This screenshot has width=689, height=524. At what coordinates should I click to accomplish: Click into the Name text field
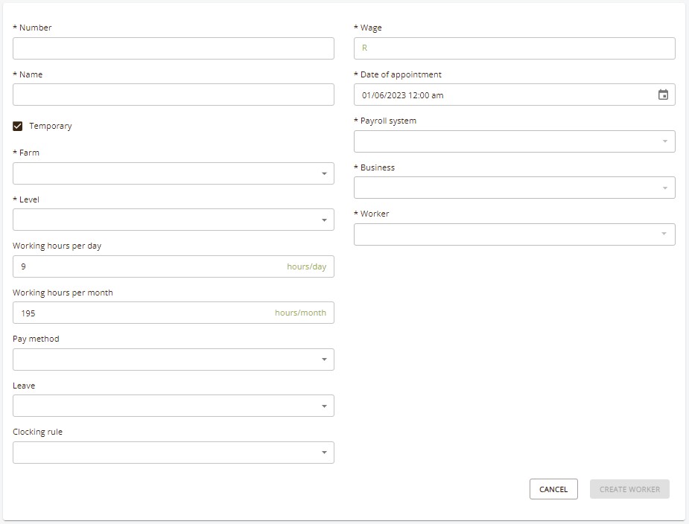[x=174, y=95]
